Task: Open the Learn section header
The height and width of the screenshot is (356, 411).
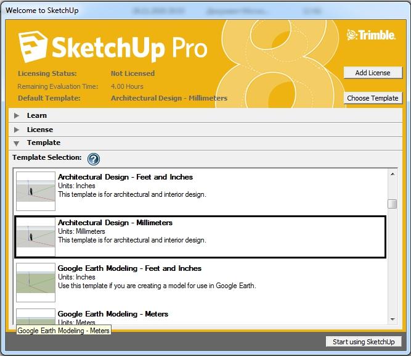Action: [206, 115]
